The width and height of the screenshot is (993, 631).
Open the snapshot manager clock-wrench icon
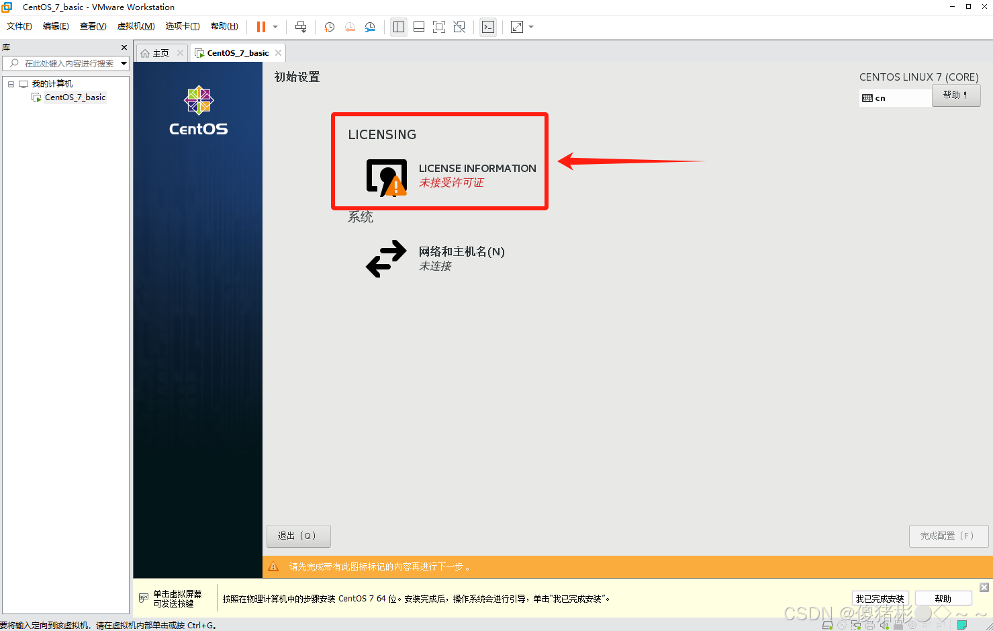point(370,27)
